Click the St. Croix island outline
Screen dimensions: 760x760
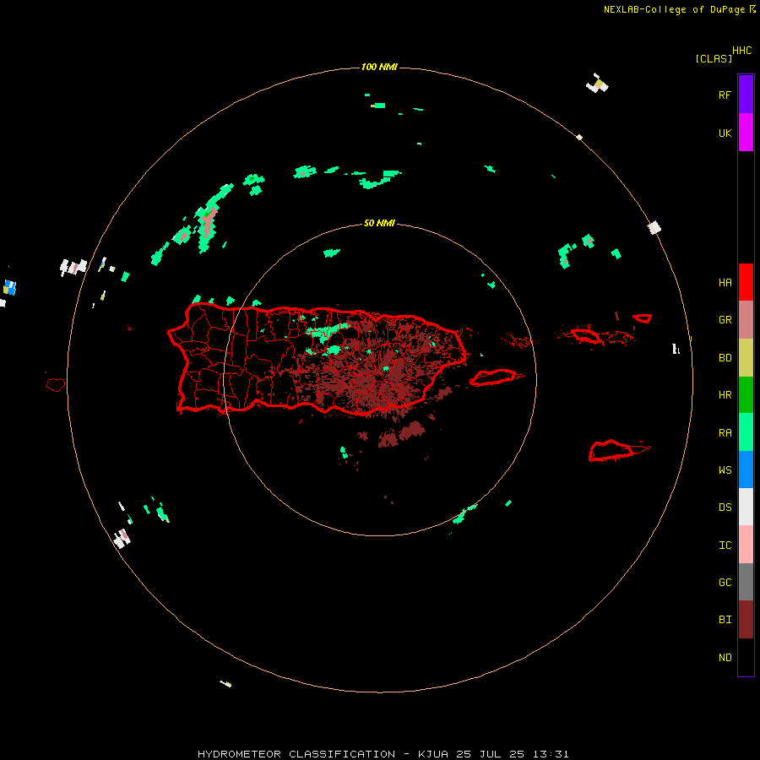coord(611,451)
